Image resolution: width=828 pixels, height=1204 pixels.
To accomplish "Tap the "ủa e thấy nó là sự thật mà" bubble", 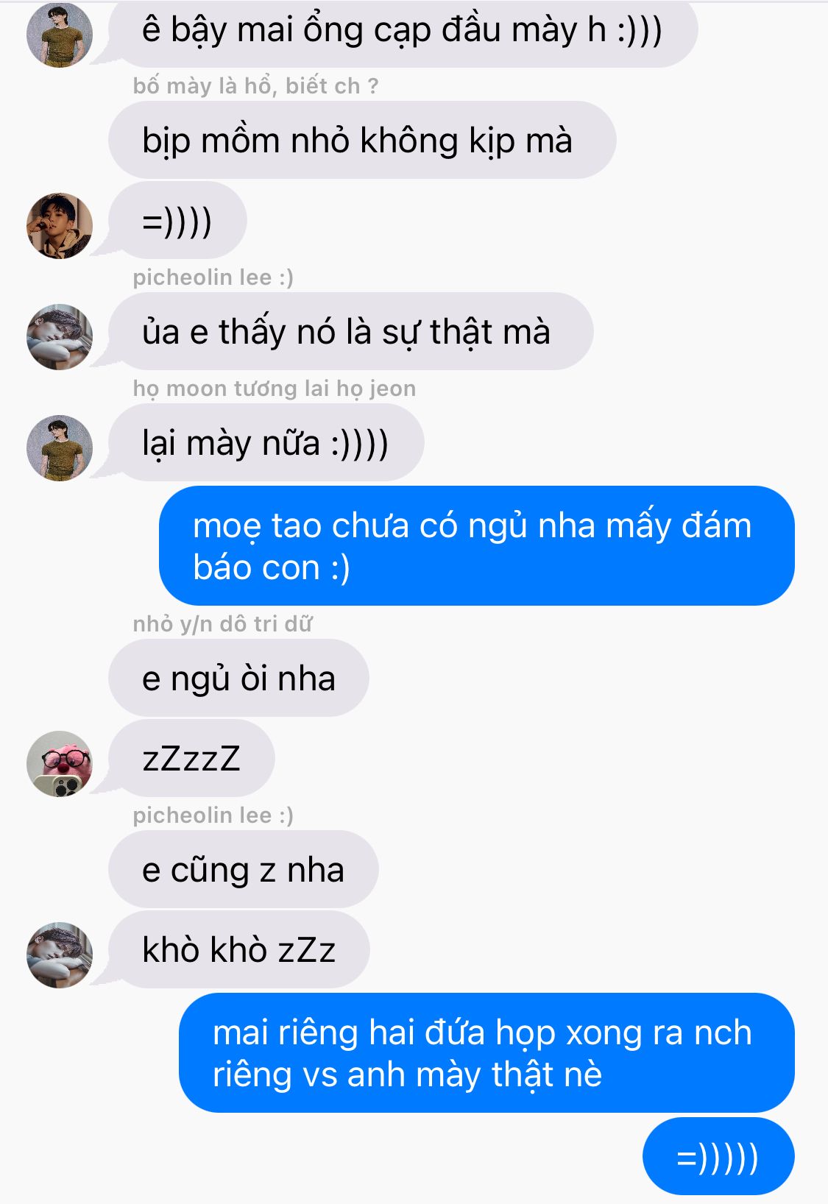I will tap(350, 331).
